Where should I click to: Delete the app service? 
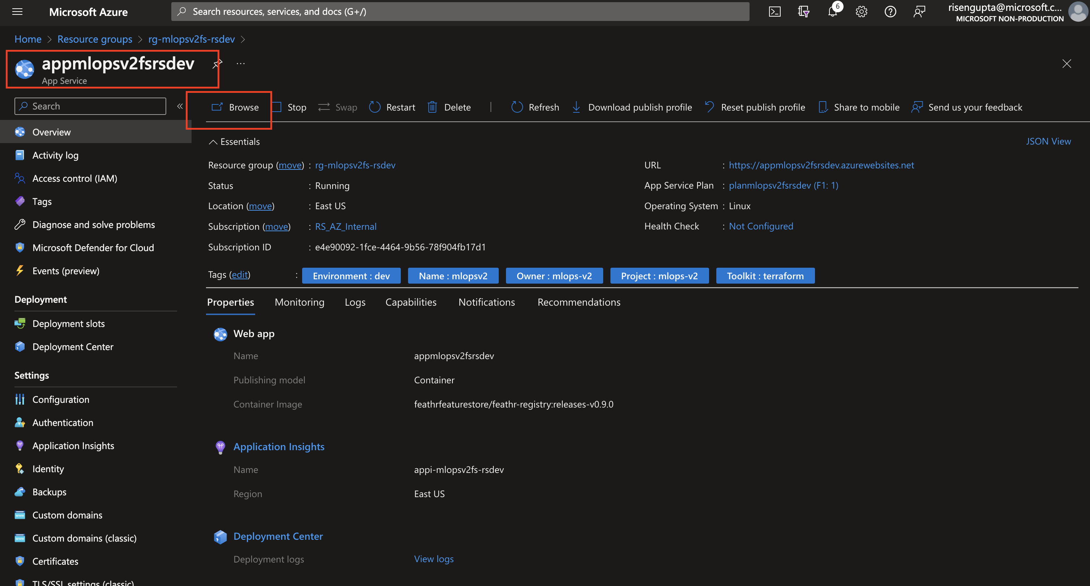click(449, 107)
